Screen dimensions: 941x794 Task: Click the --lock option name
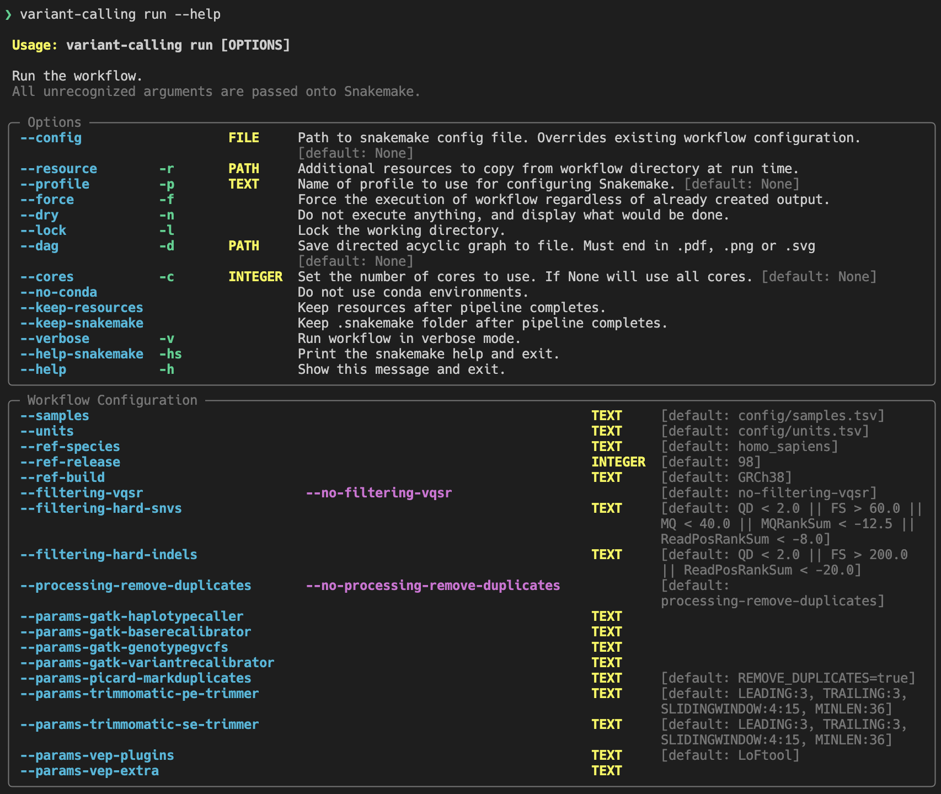click(x=43, y=230)
